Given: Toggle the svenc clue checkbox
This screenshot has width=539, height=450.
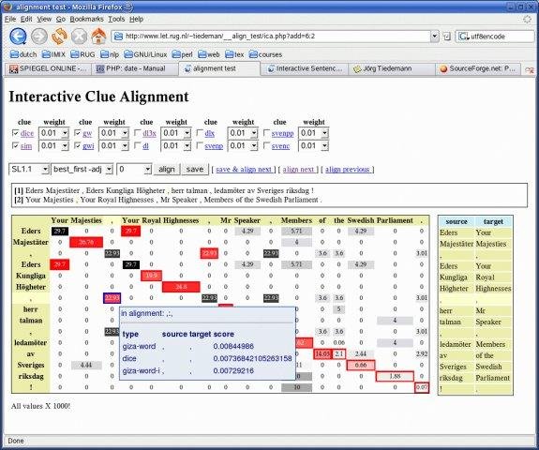Looking at the screenshot, I should coord(266,145).
